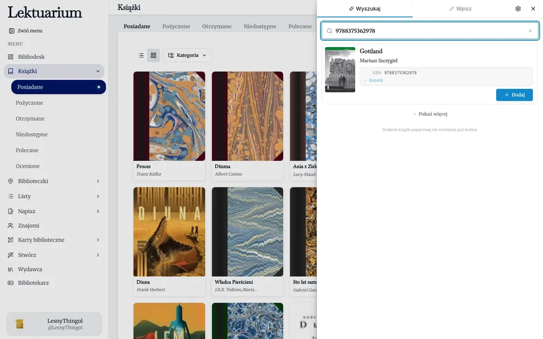Open Polecane in the sidebar menu
The image size is (543, 339).
27,150
